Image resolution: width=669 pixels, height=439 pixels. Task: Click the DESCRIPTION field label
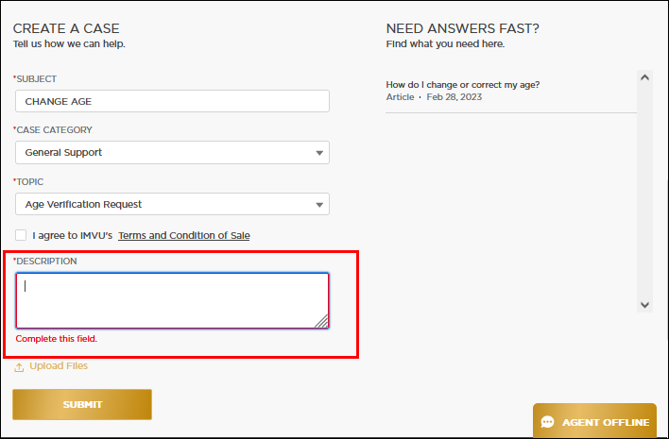point(44,261)
